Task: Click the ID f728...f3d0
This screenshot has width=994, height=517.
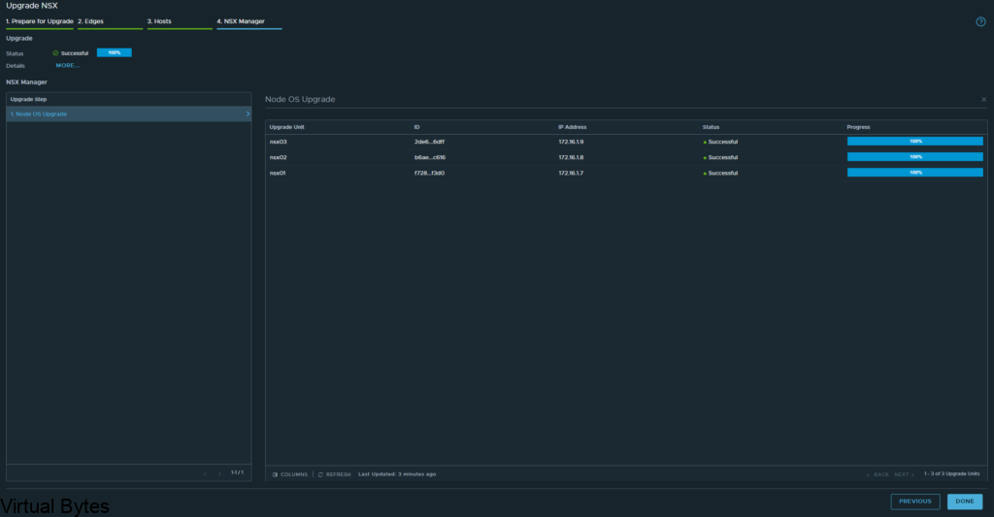Action: 429,173
